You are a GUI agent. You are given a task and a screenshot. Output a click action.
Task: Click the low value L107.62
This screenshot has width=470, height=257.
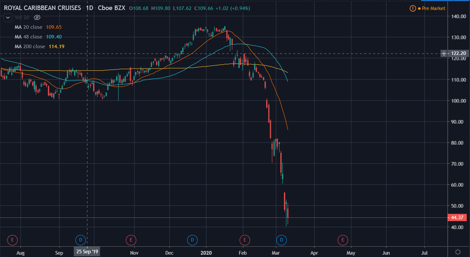pos(183,8)
